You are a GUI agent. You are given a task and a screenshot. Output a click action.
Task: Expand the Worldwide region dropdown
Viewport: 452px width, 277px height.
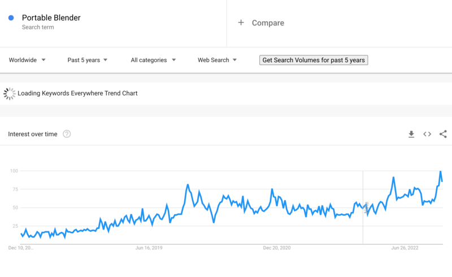tap(27, 60)
